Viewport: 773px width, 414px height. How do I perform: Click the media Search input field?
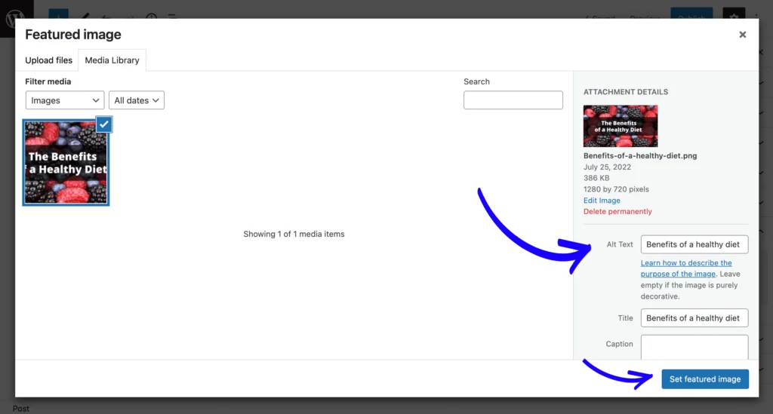pyautogui.click(x=513, y=100)
